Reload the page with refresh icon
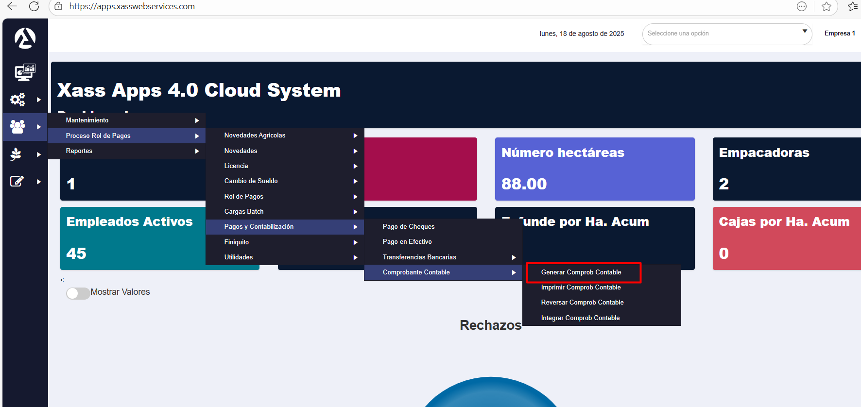Image resolution: width=861 pixels, height=407 pixels. 34,6
